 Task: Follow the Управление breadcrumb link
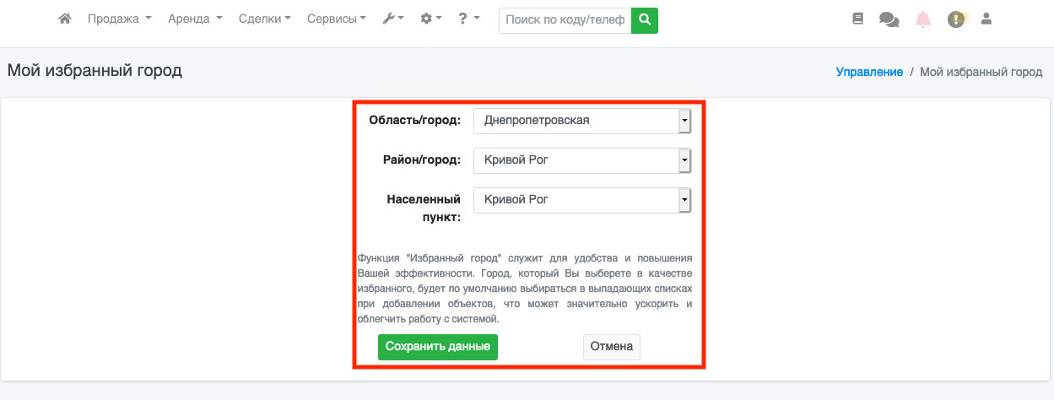point(869,72)
